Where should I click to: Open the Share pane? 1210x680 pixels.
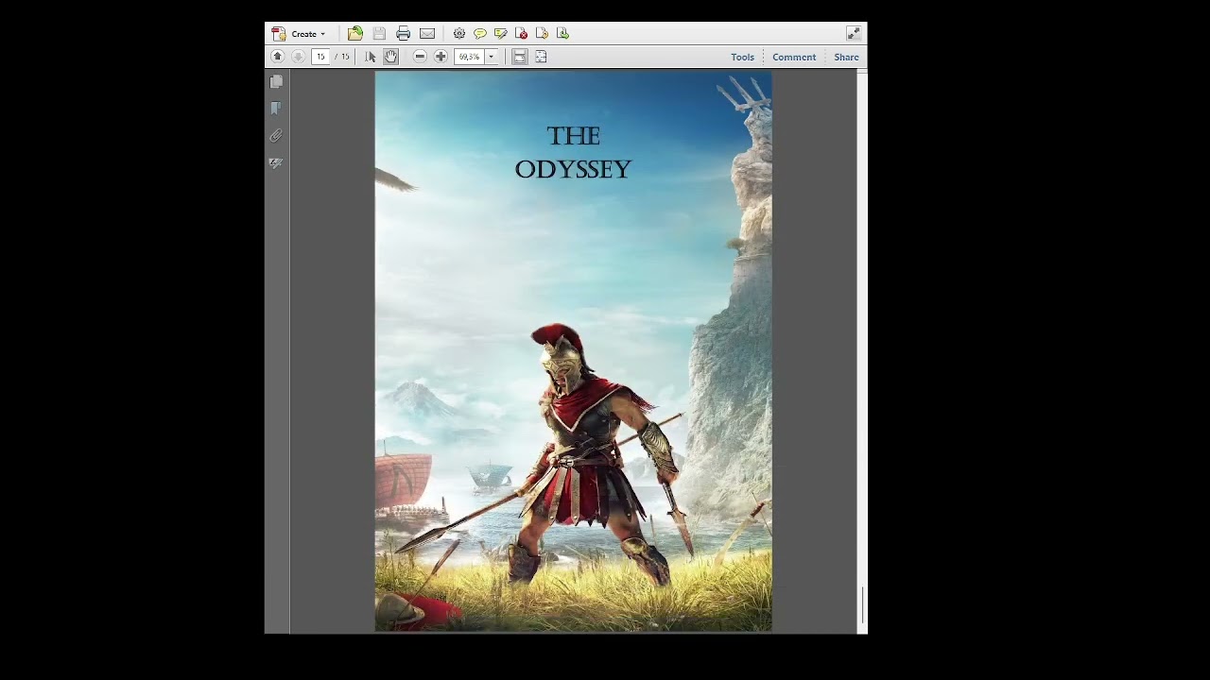tap(846, 57)
